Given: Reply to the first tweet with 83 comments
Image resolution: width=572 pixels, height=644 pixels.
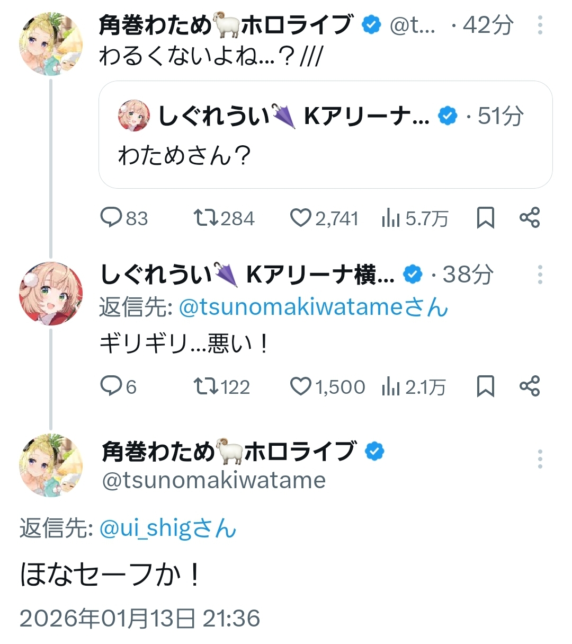Looking at the screenshot, I should coord(112,218).
